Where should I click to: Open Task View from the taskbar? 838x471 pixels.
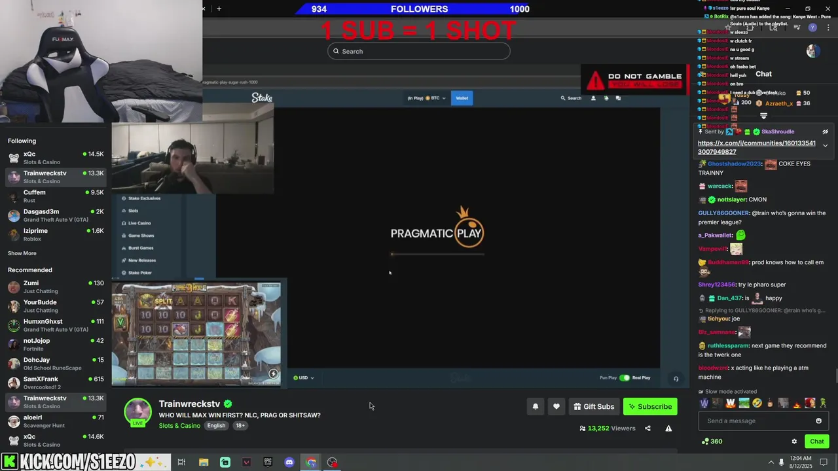click(181, 462)
